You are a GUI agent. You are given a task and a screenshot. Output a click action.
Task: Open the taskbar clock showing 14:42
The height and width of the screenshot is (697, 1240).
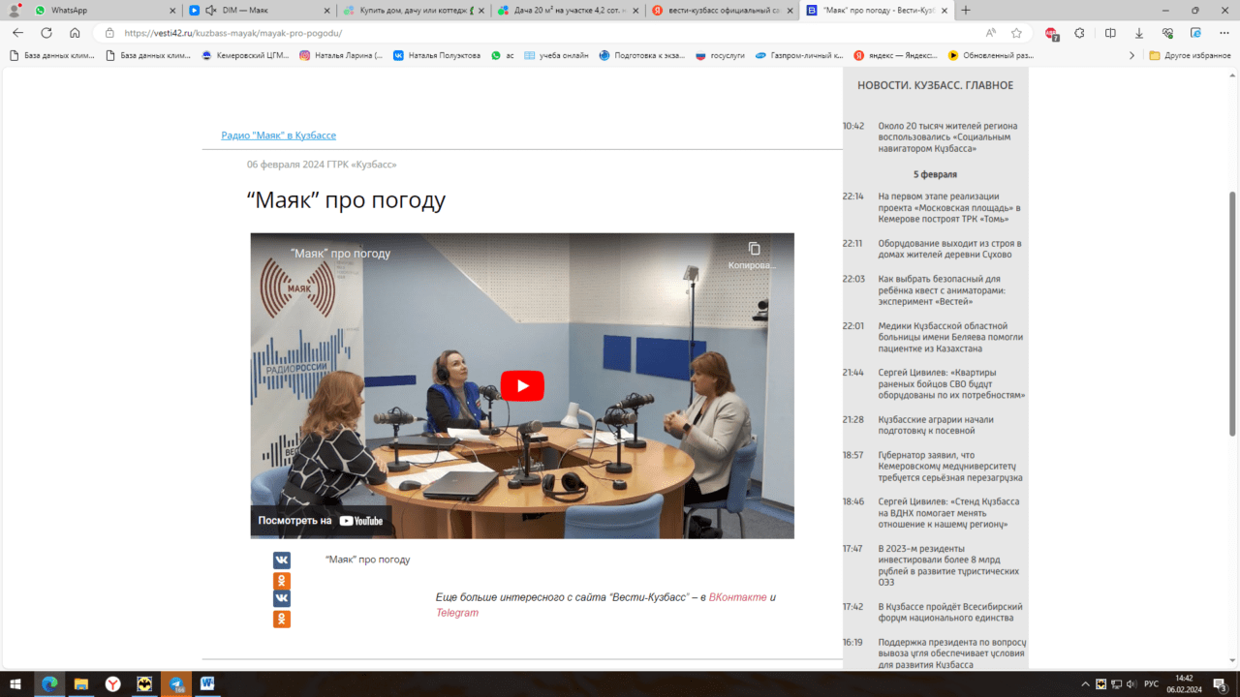[x=1184, y=684]
